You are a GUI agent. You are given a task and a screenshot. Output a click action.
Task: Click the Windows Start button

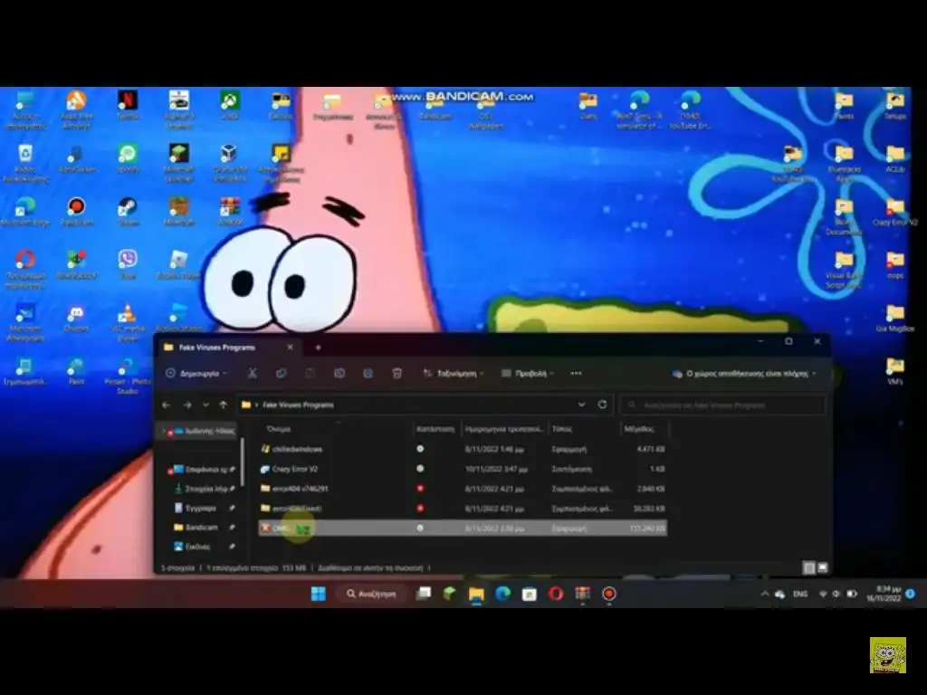pyautogui.click(x=318, y=594)
